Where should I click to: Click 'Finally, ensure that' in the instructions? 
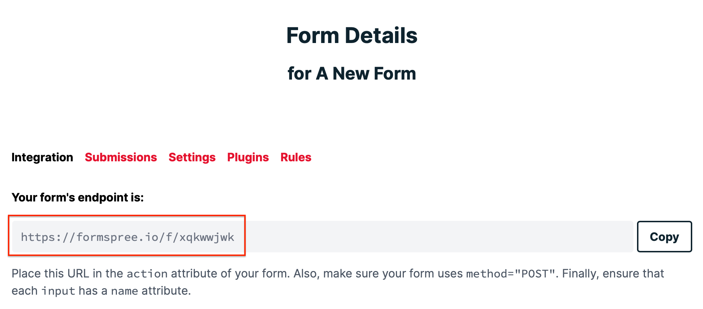(x=613, y=274)
